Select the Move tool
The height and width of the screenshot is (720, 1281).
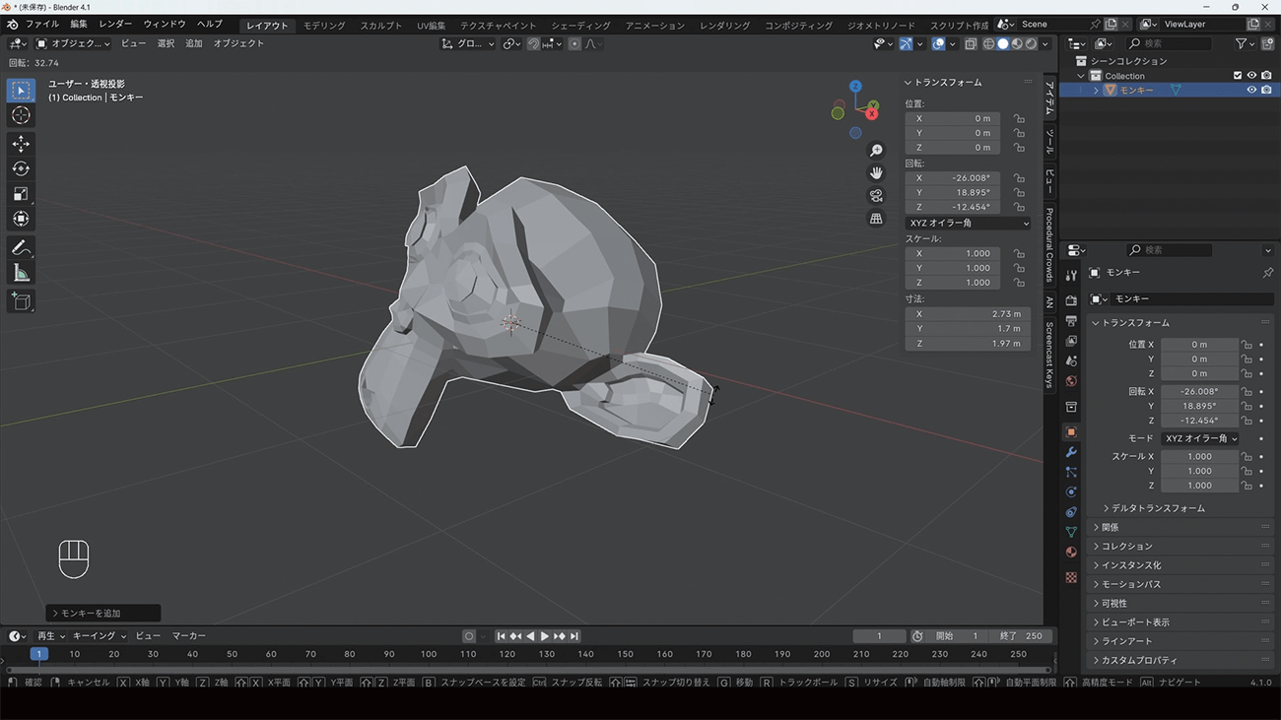(21, 144)
